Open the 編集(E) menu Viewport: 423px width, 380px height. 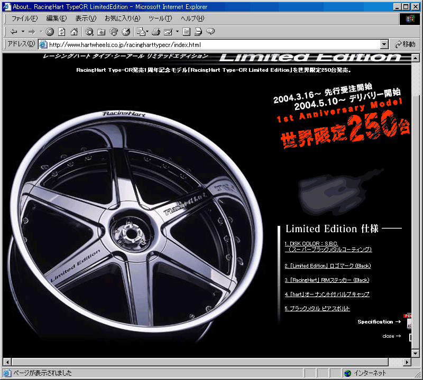[x=57, y=18]
